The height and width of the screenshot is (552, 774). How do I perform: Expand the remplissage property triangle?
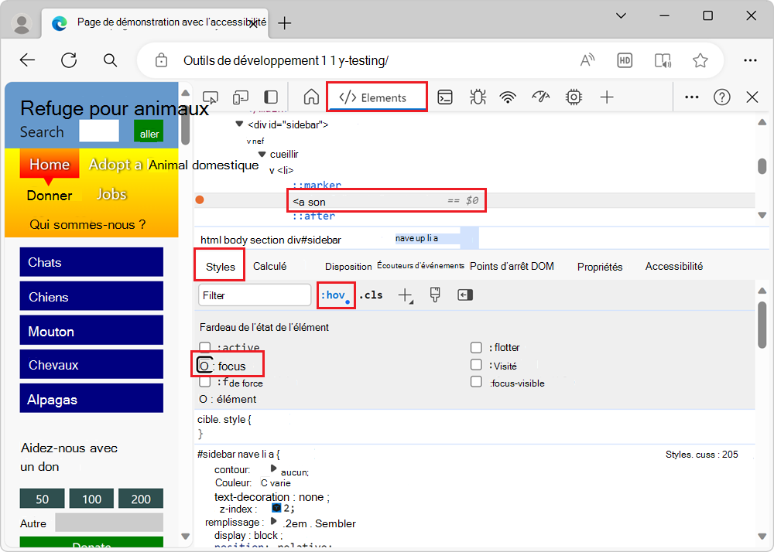(273, 523)
